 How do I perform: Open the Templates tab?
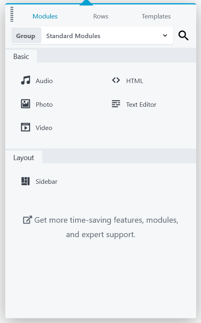(x=156, y=16)
